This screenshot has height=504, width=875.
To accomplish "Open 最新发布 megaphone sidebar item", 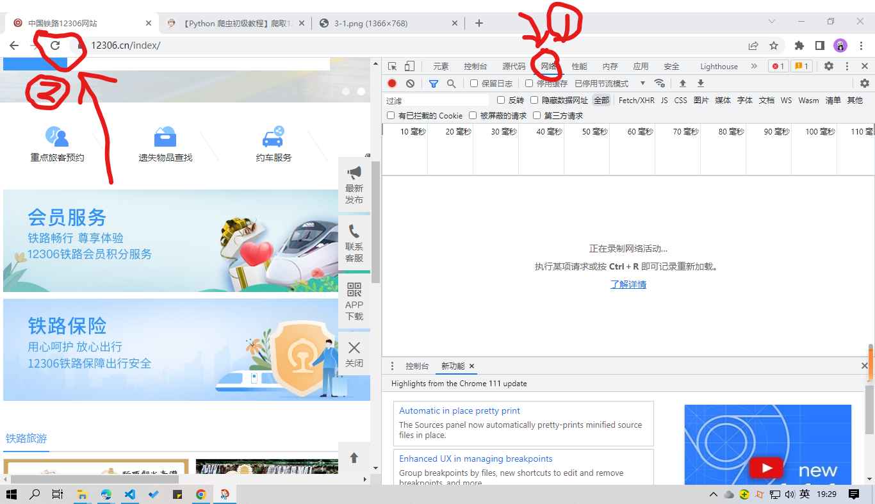I will [x=354, y=185].
